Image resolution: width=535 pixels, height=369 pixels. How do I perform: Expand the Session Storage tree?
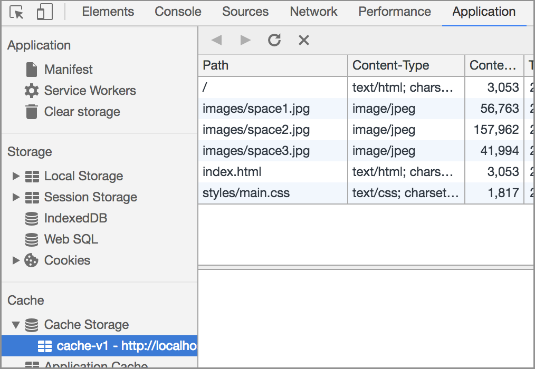pos(16,197)
